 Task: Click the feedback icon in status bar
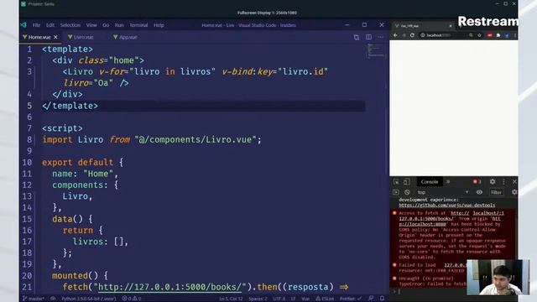(371, 299)
